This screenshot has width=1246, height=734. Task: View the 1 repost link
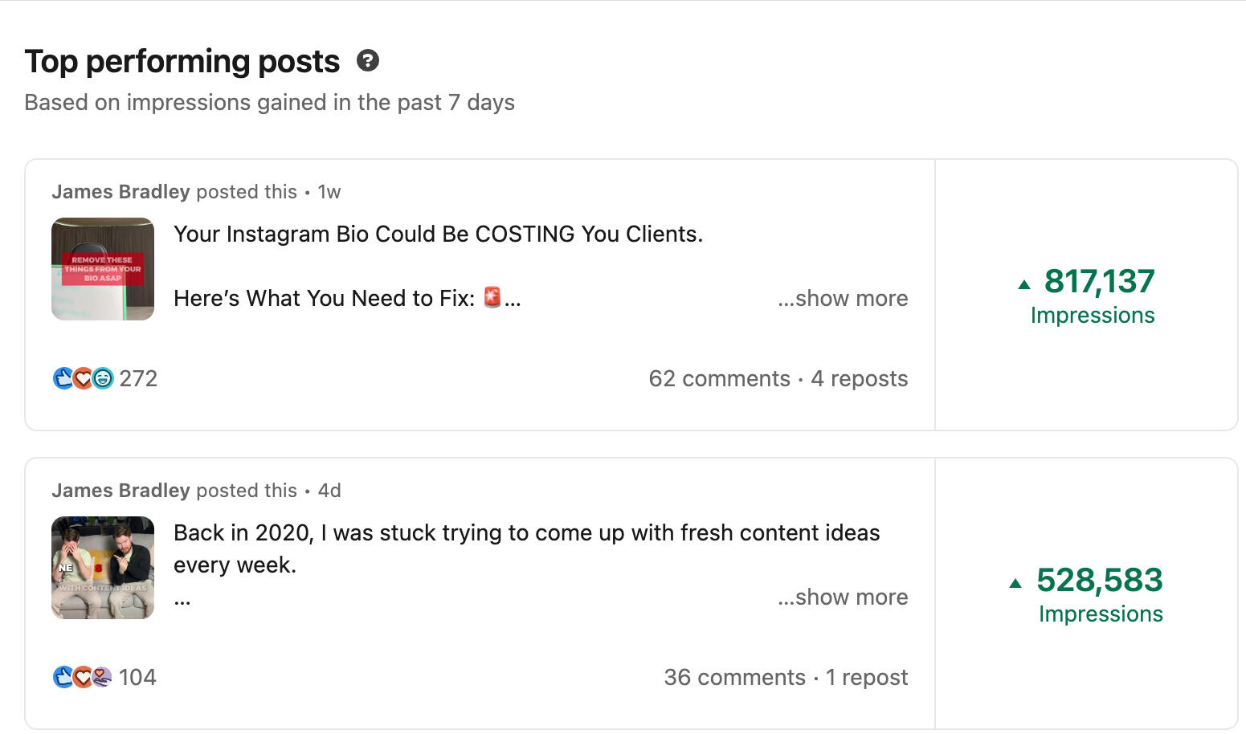[867, 677]
